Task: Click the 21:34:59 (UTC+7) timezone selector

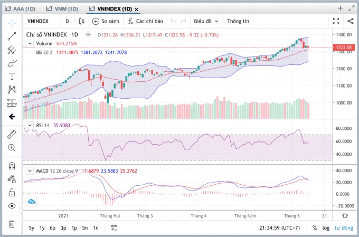Action: 280,228
